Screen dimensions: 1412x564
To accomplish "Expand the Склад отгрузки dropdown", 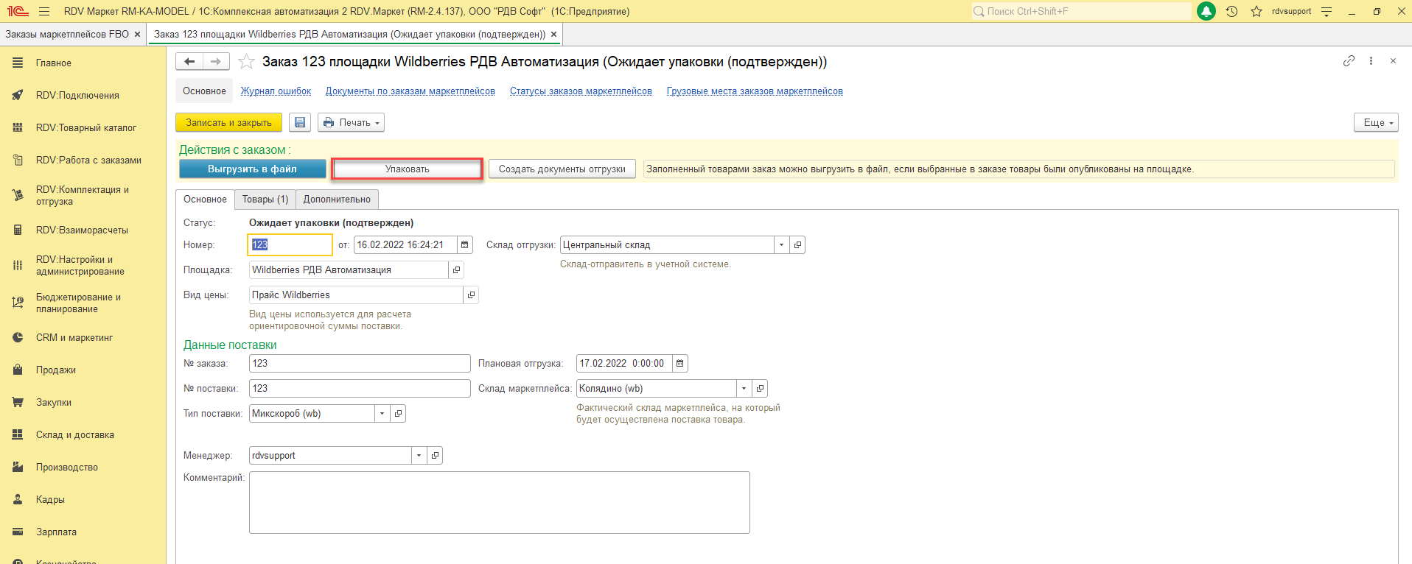I will [782, 244].
